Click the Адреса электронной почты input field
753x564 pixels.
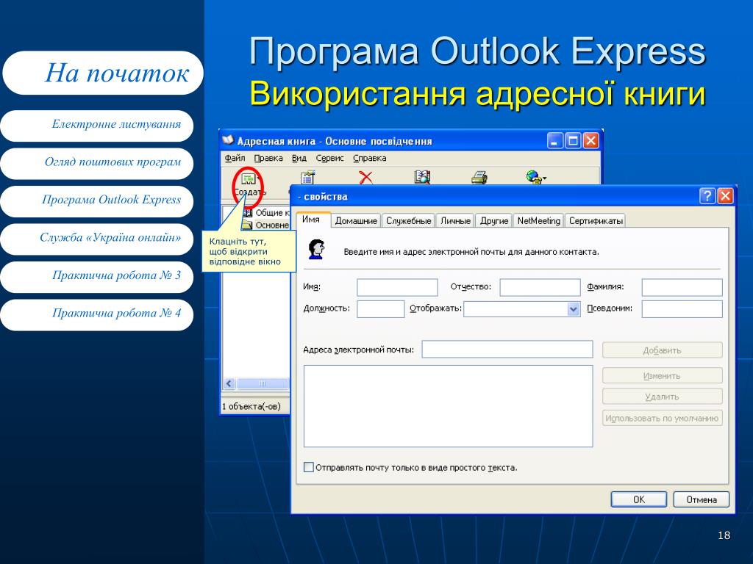[x=507, y=349]
